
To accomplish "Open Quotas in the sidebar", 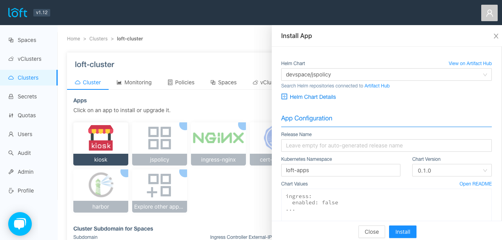I will point(27,115).
